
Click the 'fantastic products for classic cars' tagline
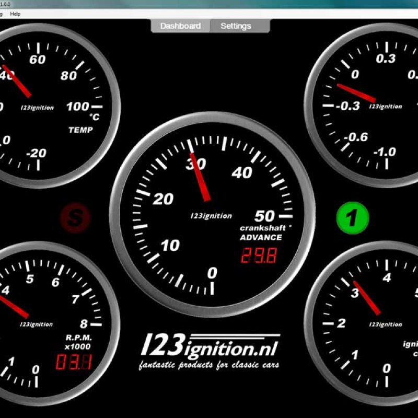coord(209,364)
